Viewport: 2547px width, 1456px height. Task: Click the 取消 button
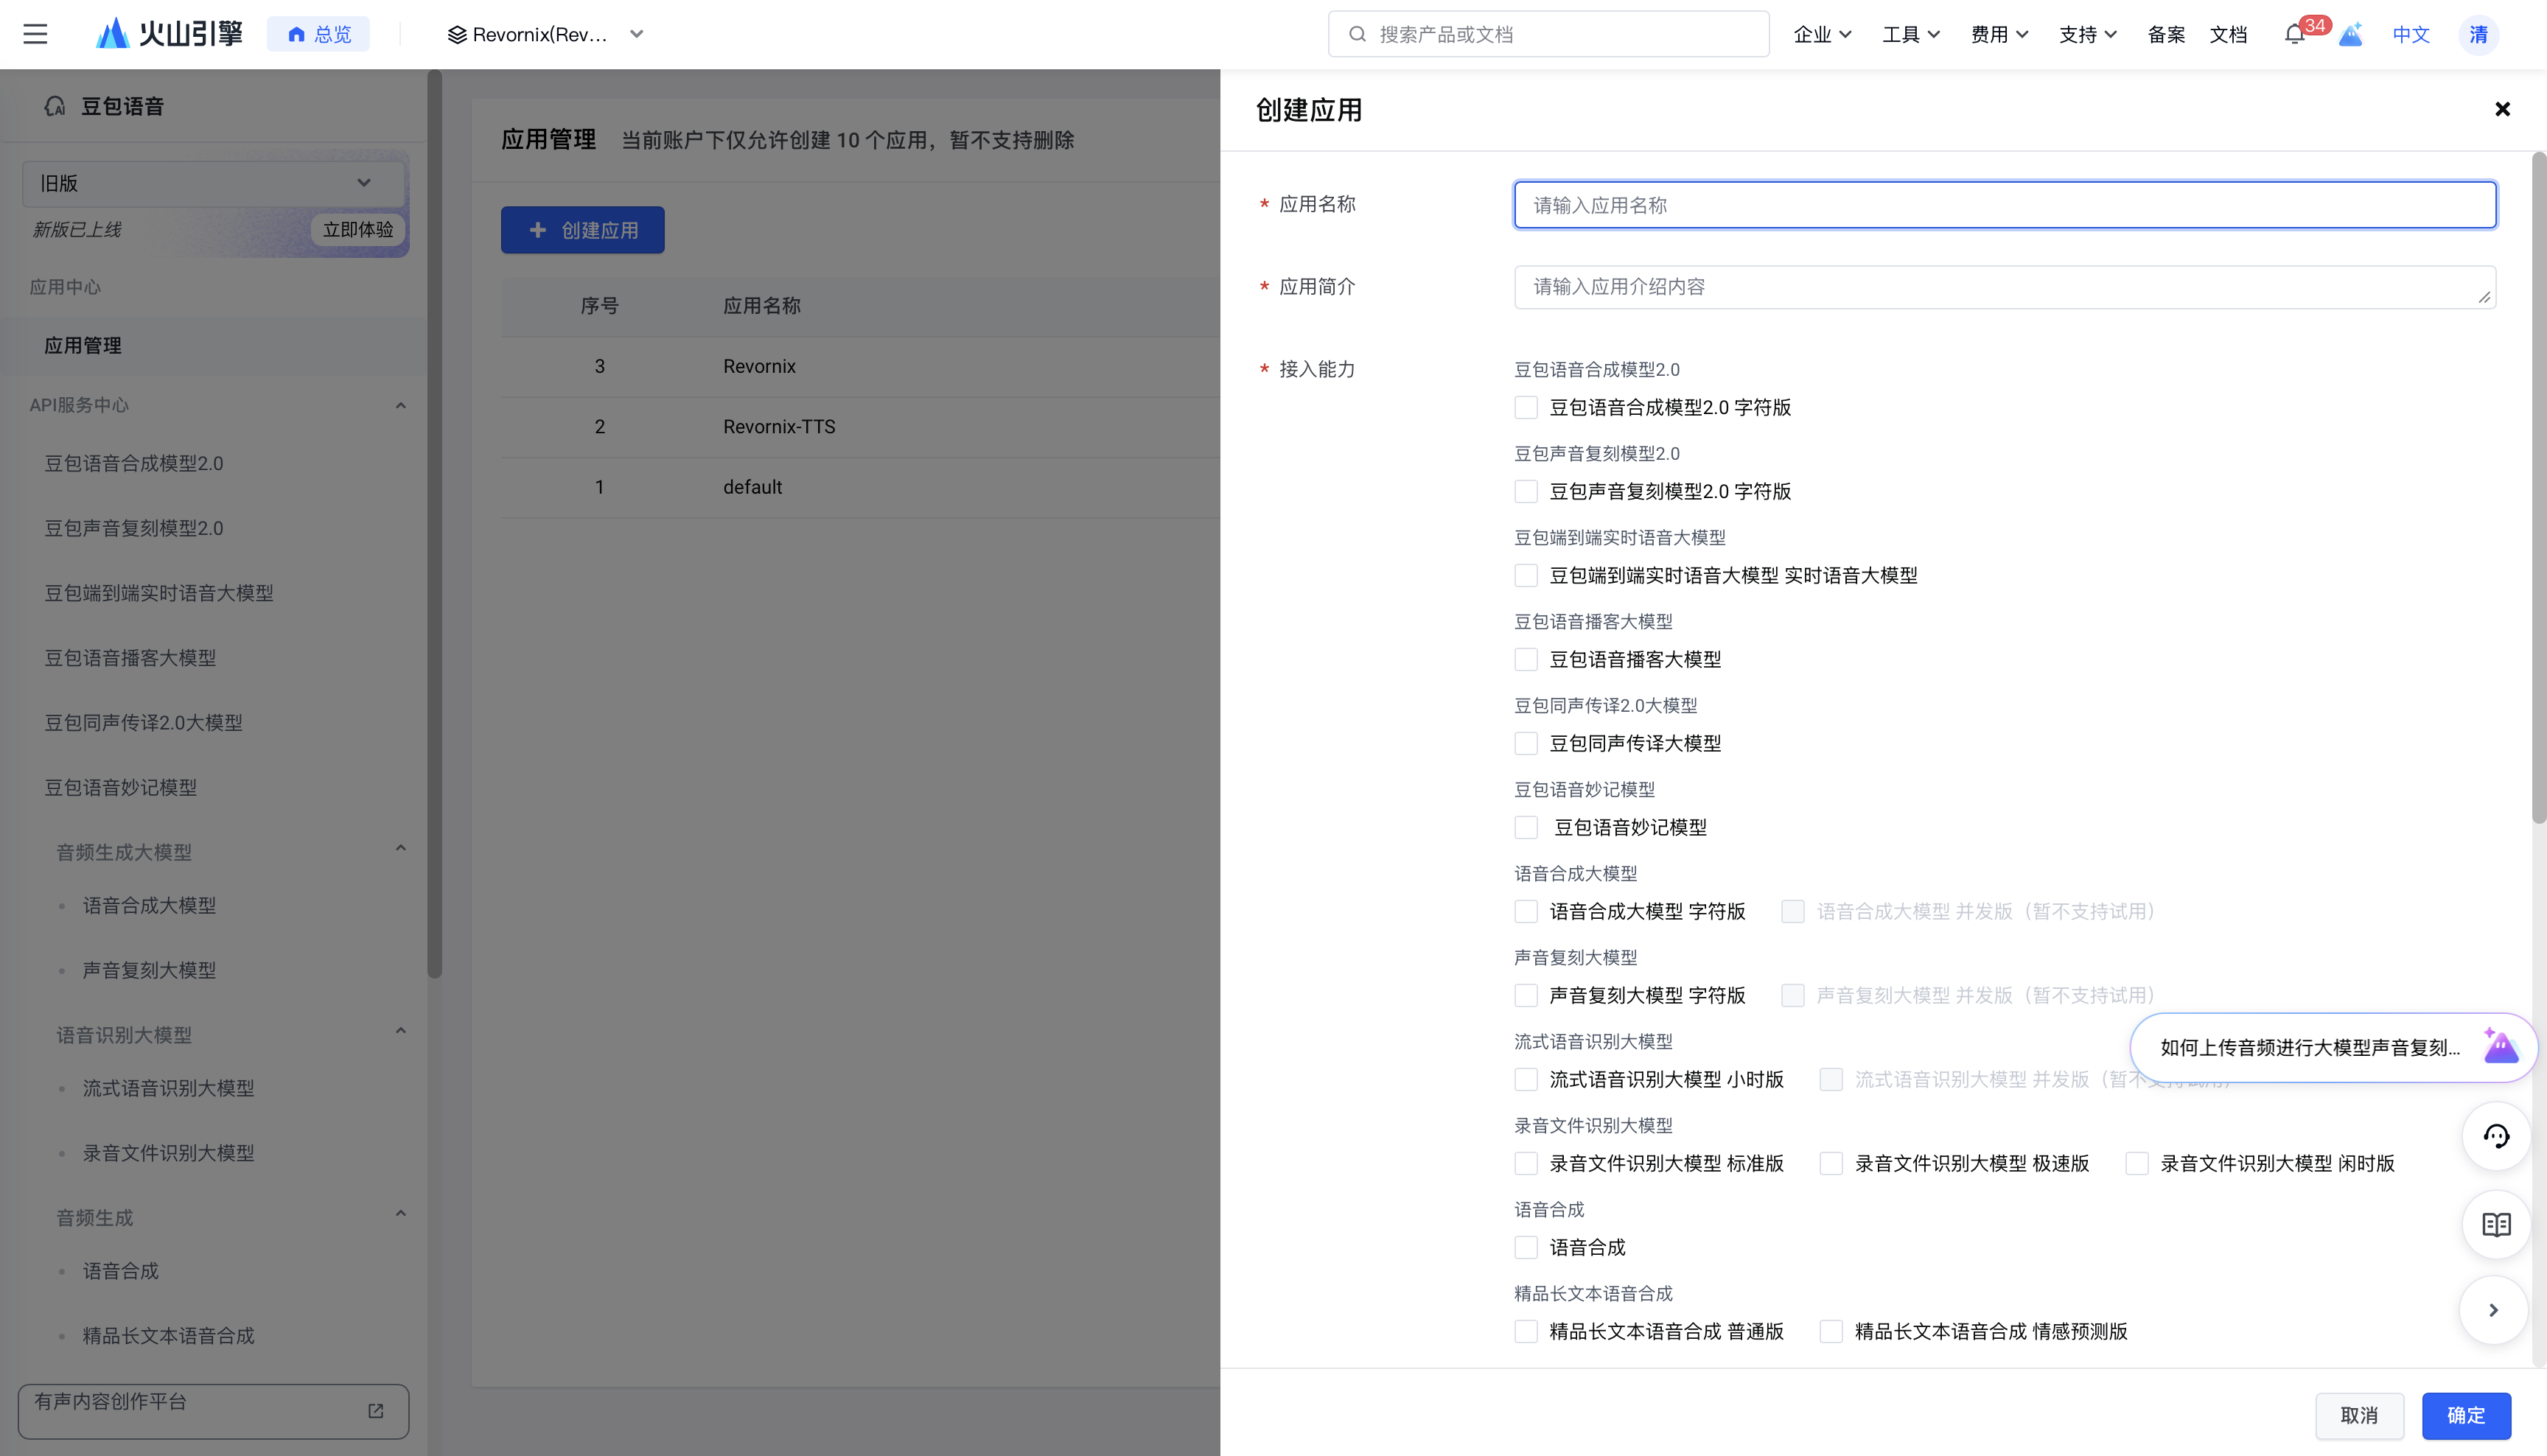click(x=2359, y=1415)
